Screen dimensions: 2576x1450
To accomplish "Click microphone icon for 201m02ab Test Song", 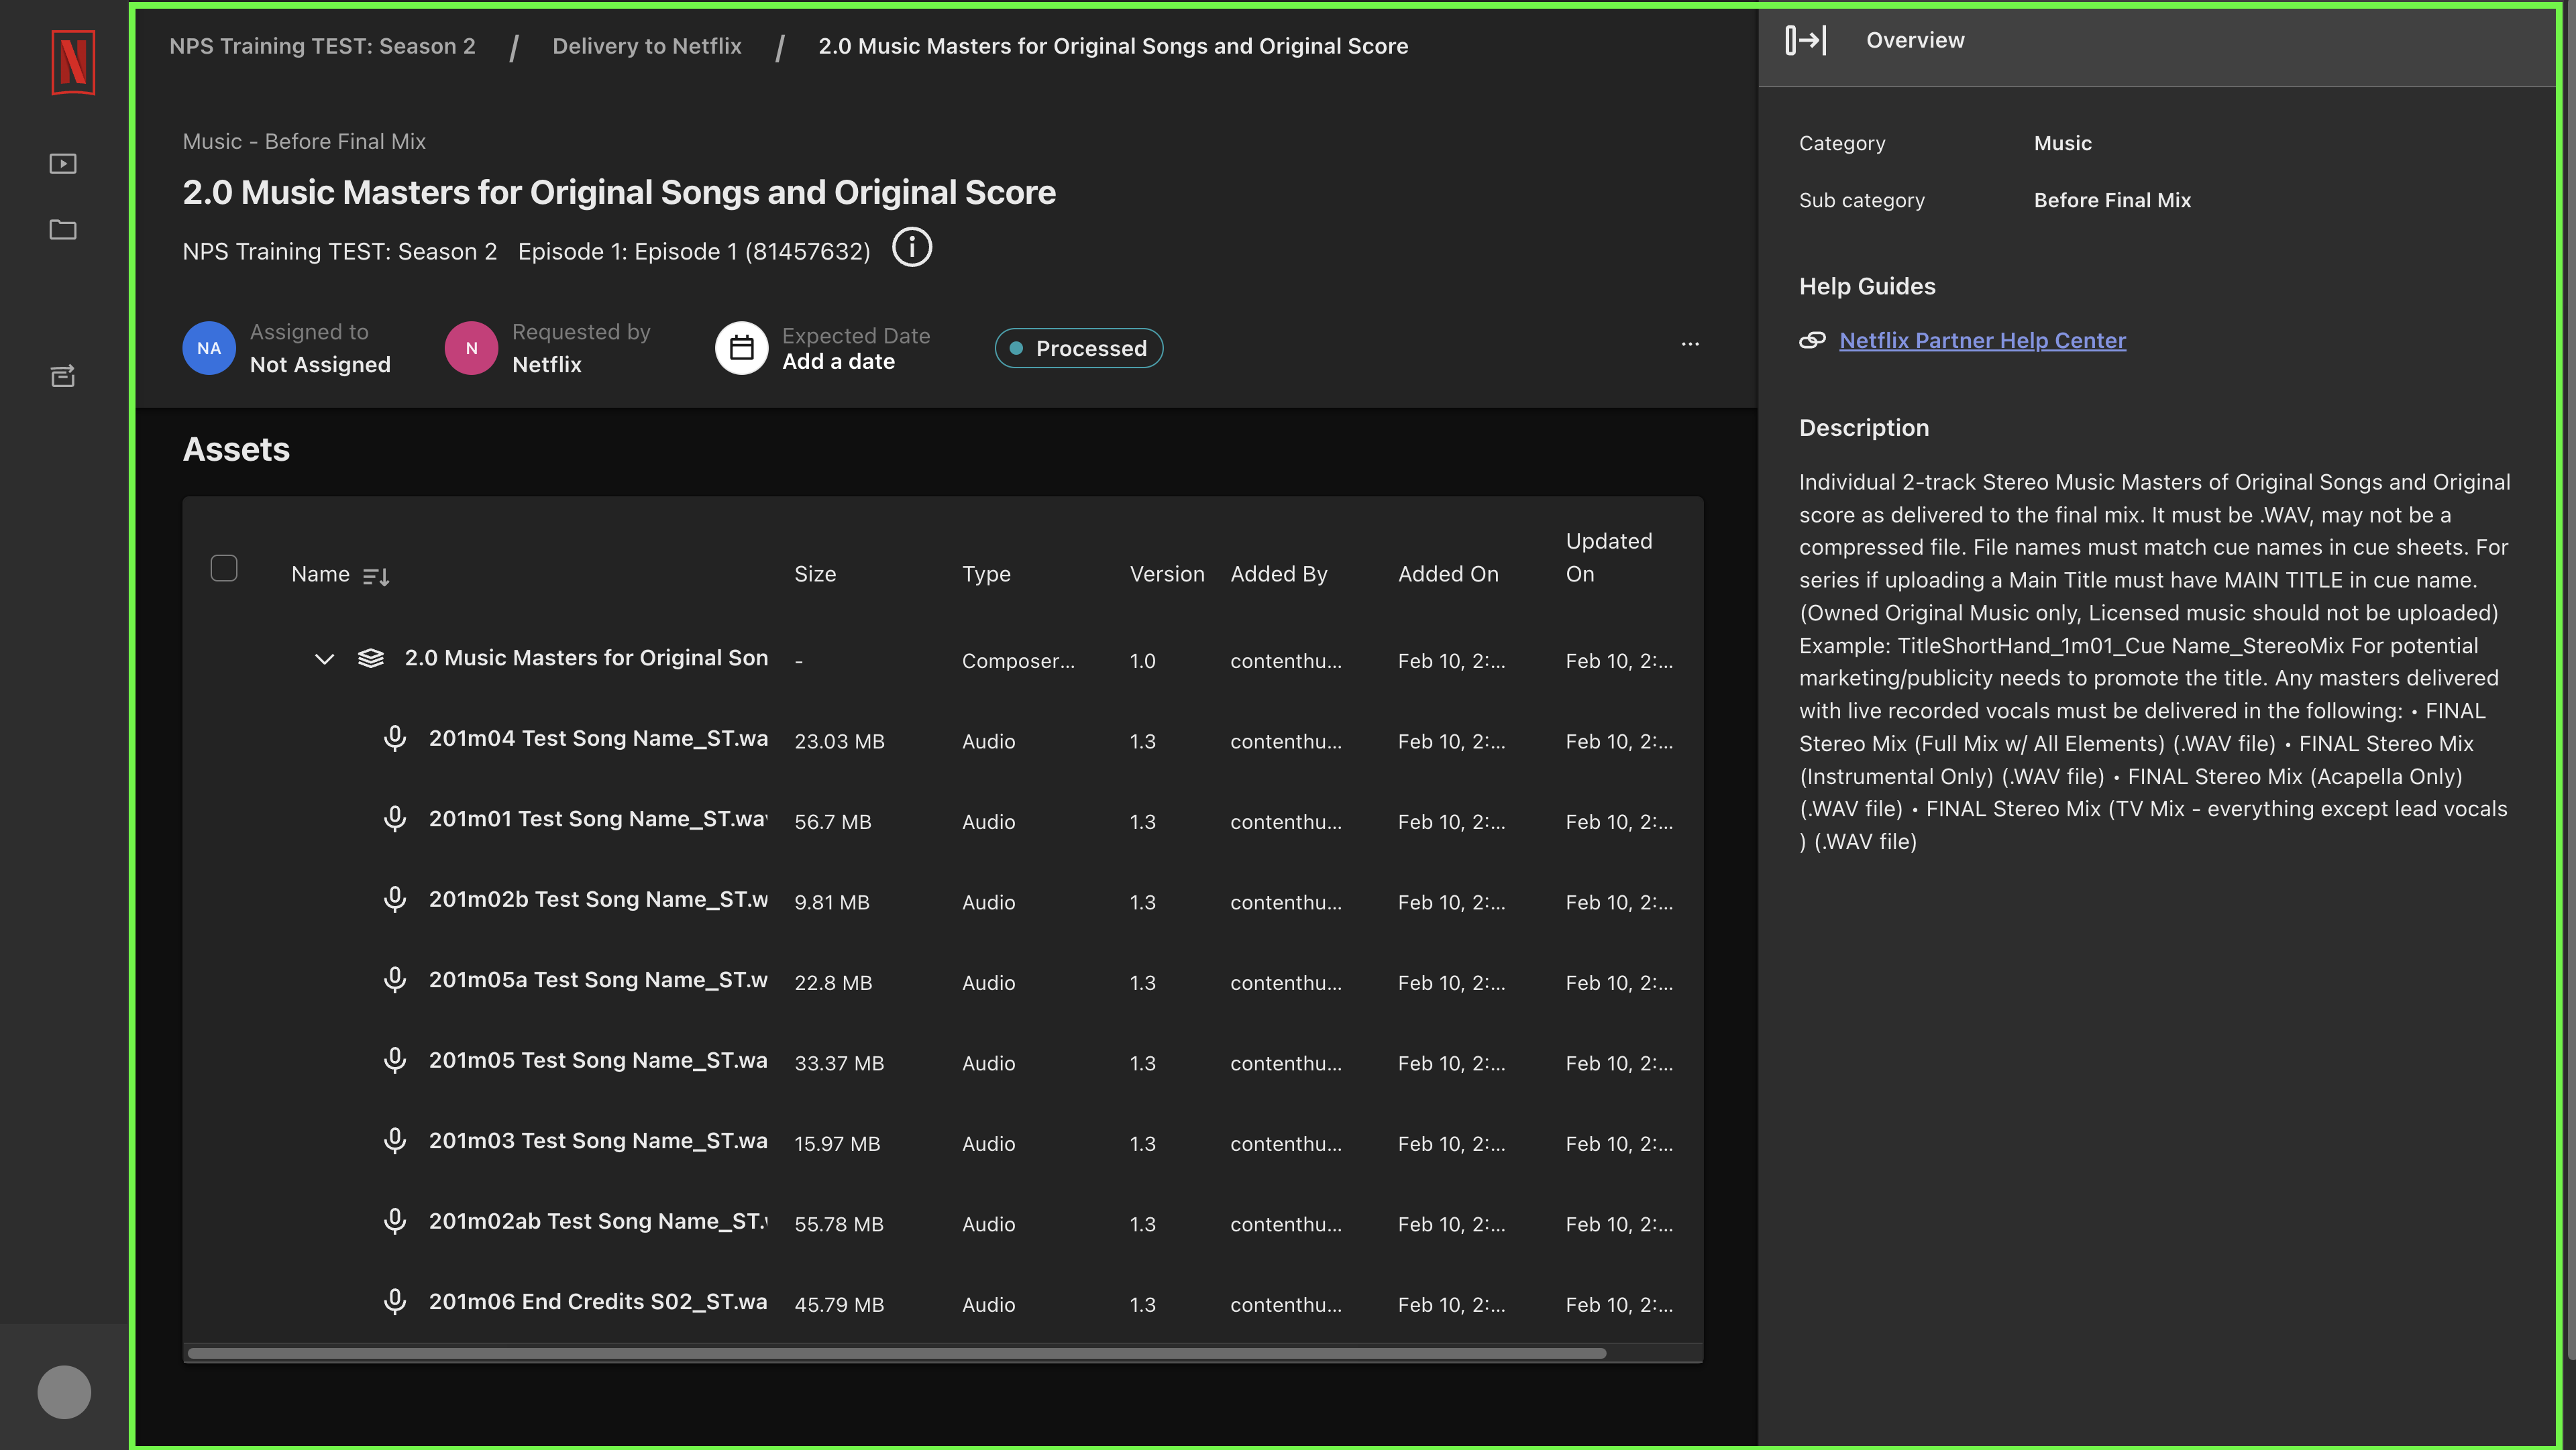I will click(395, 1221).
